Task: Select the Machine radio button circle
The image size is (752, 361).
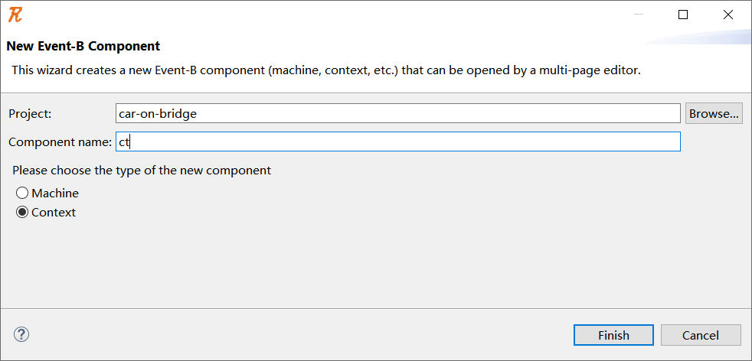Action: pyautogui.click(x=22, y=194)
